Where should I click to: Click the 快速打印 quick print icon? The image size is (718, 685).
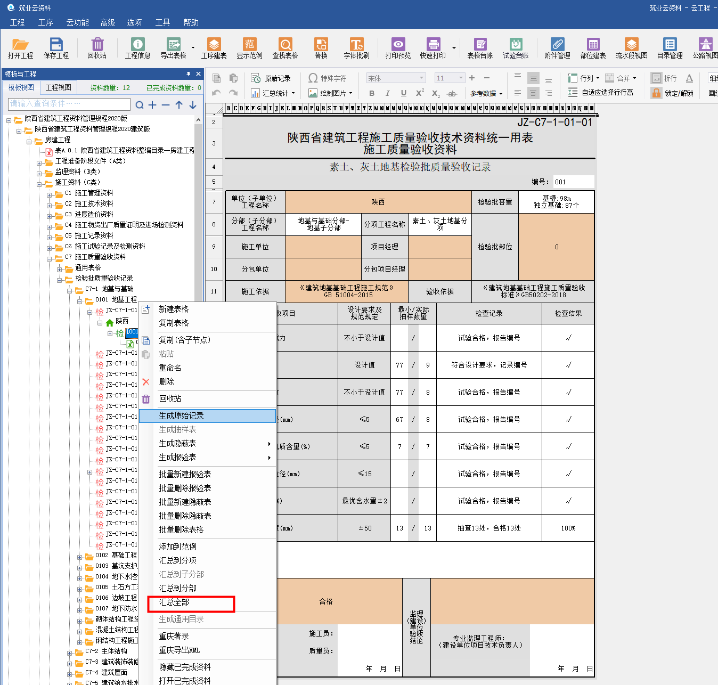point(433,48)
